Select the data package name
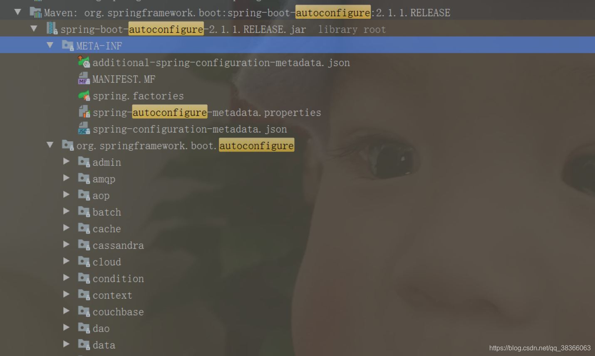 tap(104, 345)
